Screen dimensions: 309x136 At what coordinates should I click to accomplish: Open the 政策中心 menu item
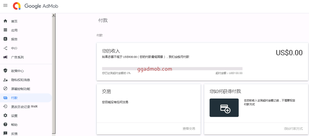pos(26,71)
